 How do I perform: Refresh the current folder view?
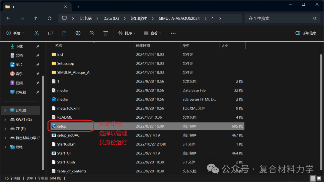[x=49, y=18]
